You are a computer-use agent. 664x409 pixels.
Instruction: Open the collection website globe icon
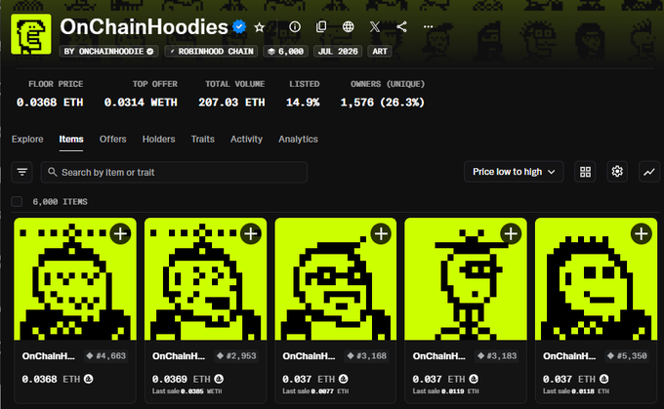[x=348, y=27]
